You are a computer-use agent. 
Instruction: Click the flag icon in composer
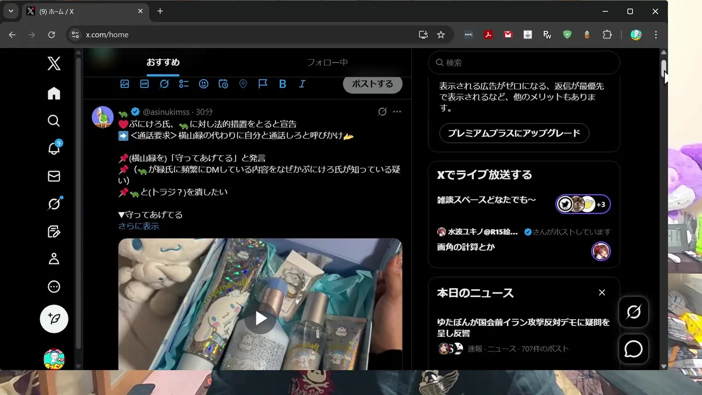pyautogui.click(x=263, y=84)
